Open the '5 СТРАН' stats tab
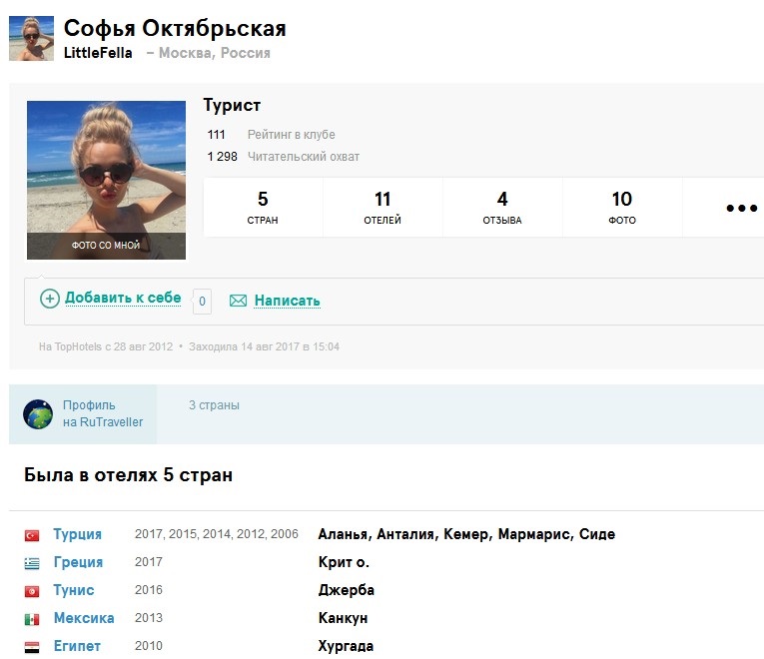The height and width of the screenshot is (659, 764). coord(263,208)
